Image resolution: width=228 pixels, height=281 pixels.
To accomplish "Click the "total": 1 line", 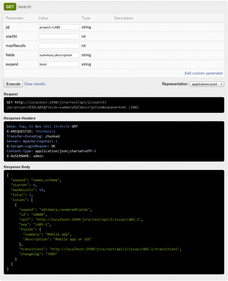I will (x=22, y=195).
